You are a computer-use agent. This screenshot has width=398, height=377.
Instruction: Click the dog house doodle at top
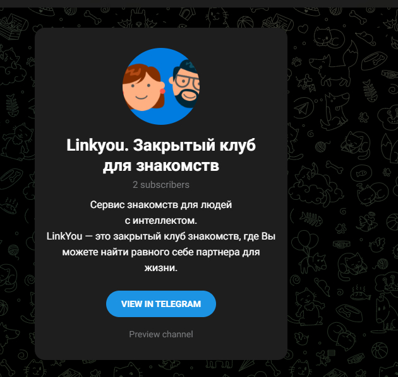pyautogui.click(x=186, y=13)
